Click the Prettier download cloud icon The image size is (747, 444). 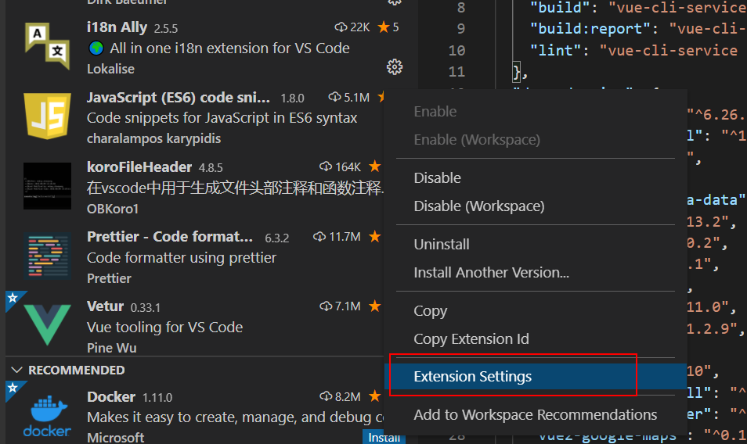click(319, 236)
